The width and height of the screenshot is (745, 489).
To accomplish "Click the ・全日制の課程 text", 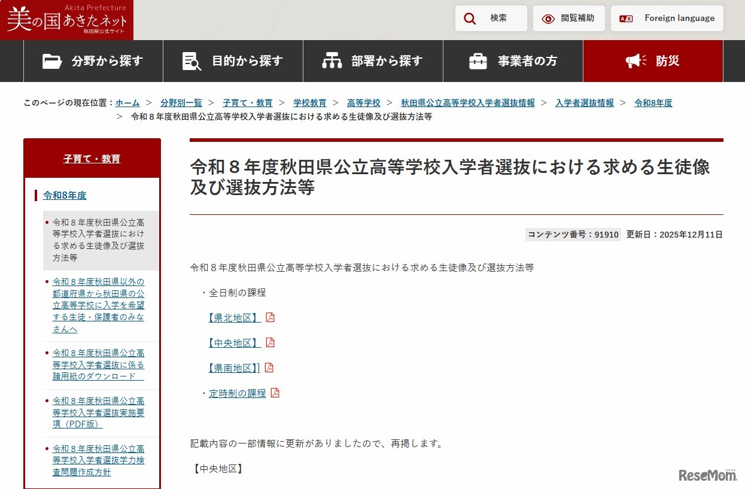I will tap(233, 293).
